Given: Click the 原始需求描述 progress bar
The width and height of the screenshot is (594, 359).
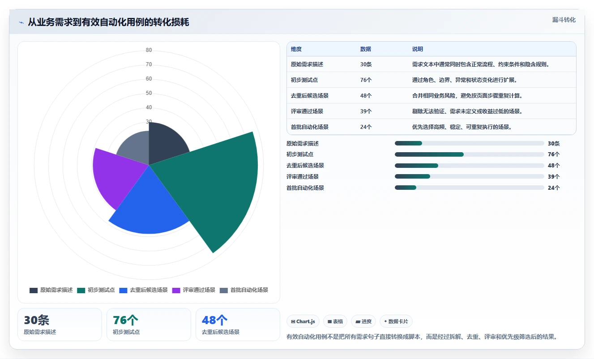Looking at the screenshot, I should 470,143.
